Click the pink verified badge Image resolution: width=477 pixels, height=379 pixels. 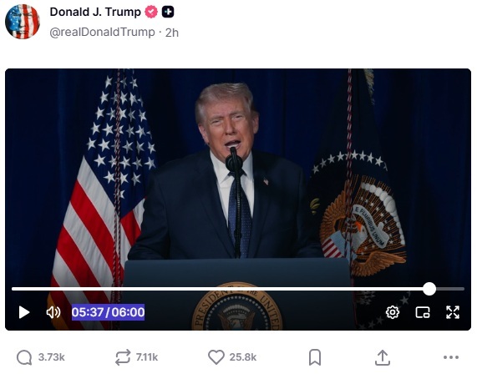point(151,13)
